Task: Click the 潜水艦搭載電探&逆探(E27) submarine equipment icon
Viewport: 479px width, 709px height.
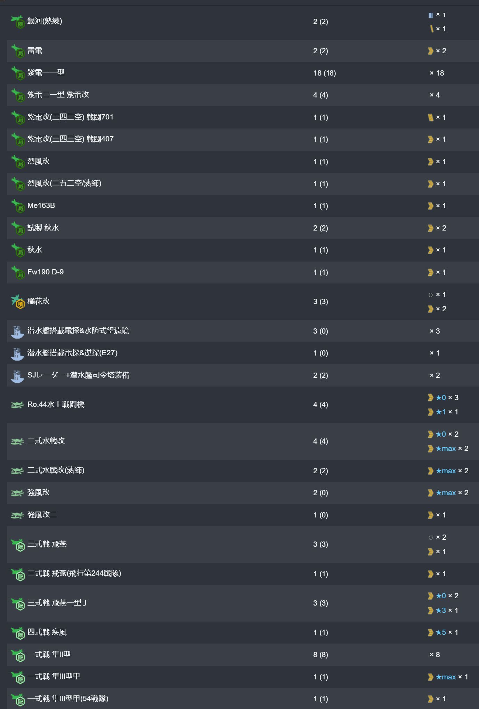Action: click(17, 353)
